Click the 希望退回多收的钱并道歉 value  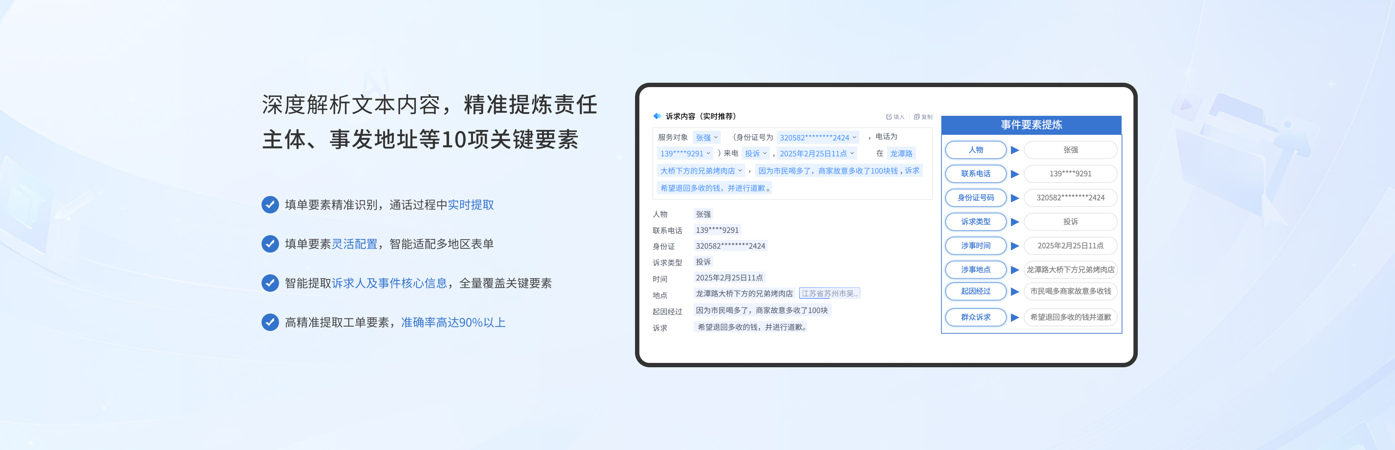1071,318
